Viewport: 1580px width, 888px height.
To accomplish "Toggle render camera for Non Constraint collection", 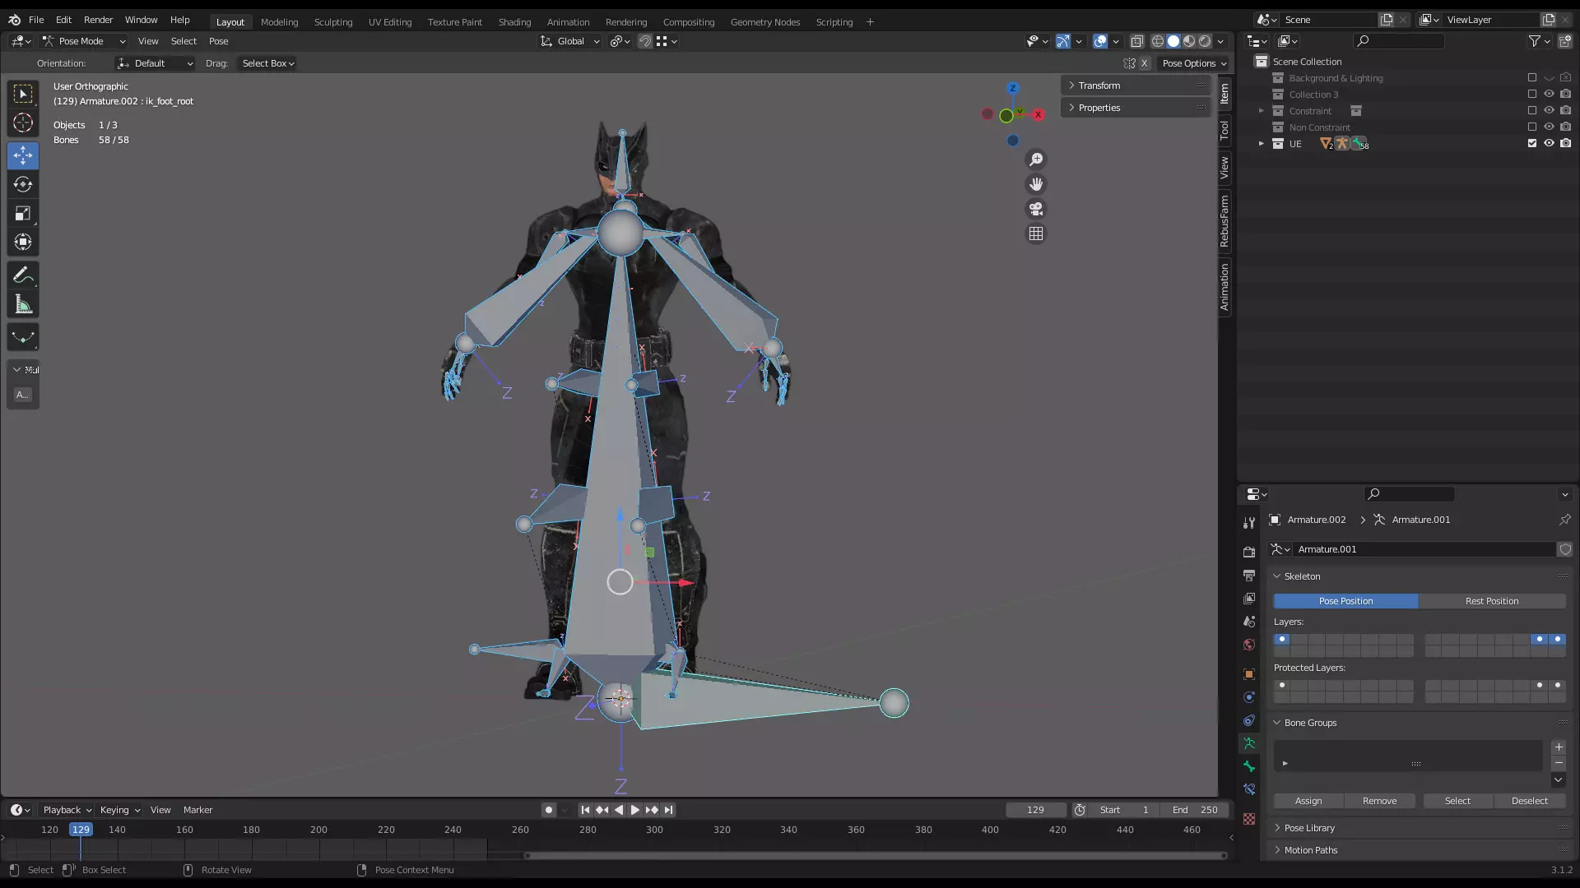I will [1565, 127].
